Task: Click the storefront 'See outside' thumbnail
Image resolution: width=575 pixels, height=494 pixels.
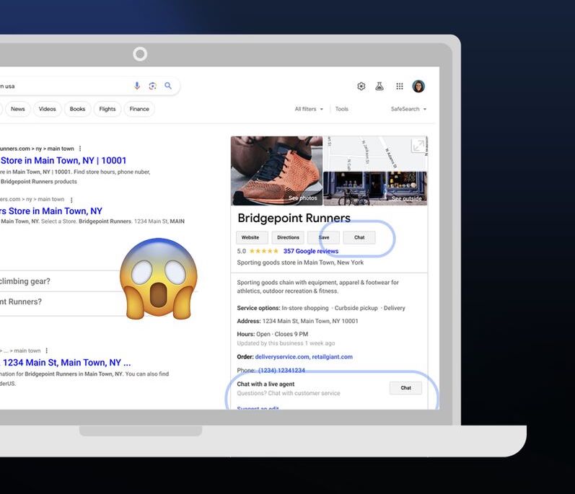Action: click(375, 188)
